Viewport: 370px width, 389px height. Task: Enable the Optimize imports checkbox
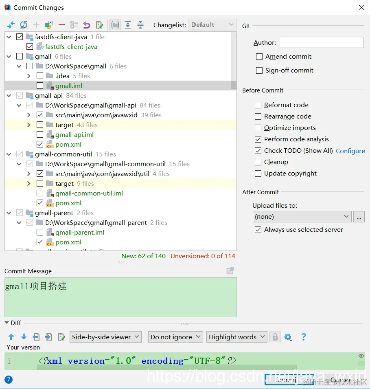point(258,128)
